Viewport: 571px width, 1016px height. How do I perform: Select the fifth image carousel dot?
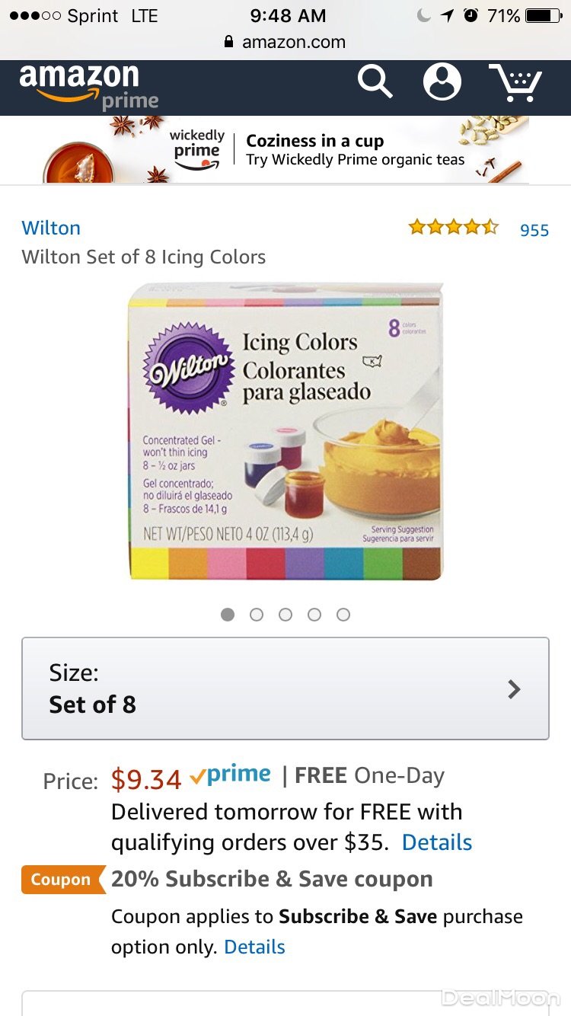343,615
